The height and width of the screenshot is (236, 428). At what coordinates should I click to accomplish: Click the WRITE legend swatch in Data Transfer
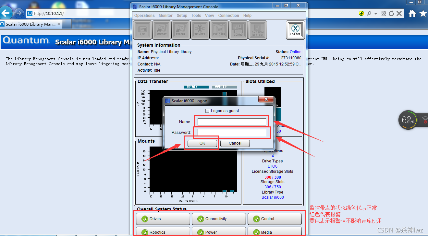(225, 87)
